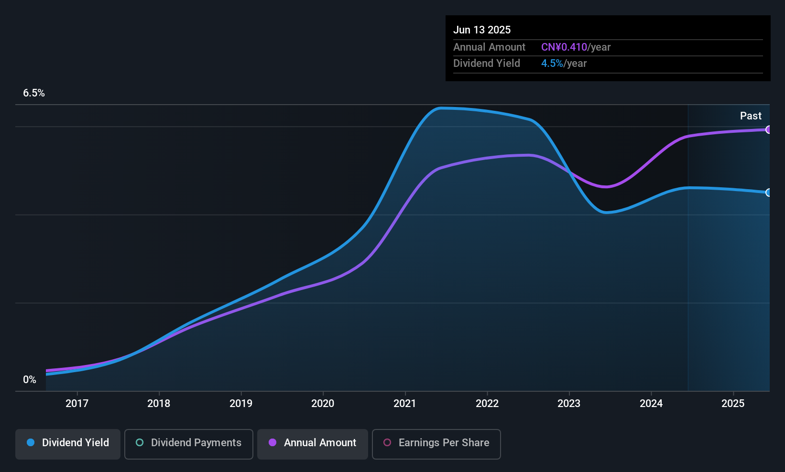Open the Jun 13 2025 tooltip header

coord(482,30)
